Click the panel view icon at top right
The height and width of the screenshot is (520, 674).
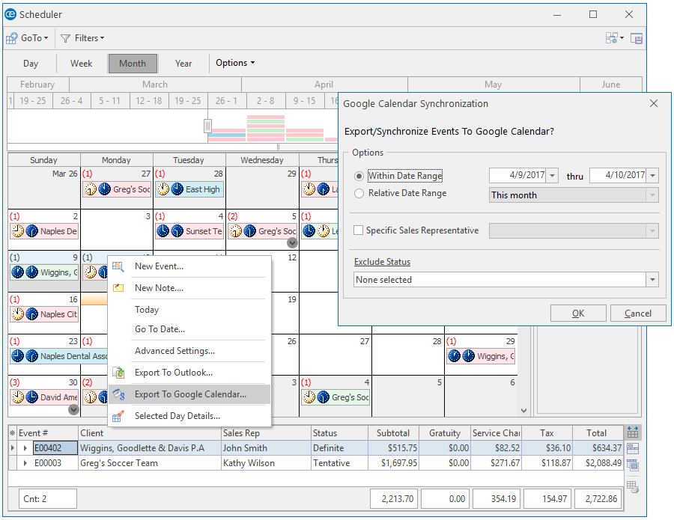[x=637, y=38]
